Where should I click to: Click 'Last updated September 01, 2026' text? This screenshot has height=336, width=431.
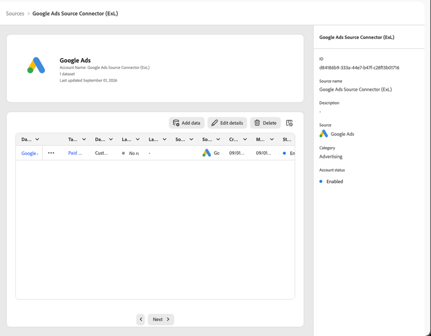88,80
